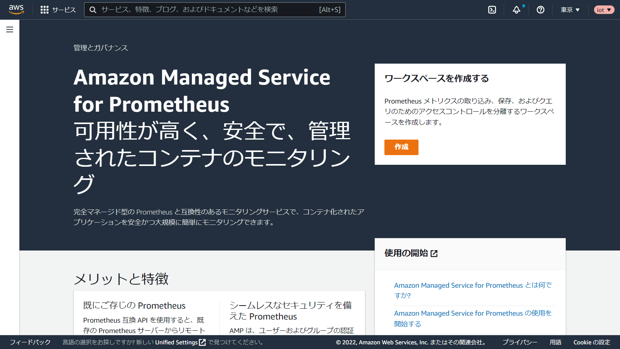Click フィードバック in the footer

pos(30,342)
